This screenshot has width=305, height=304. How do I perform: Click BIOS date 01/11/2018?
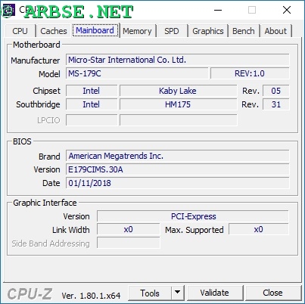(177, 183)
